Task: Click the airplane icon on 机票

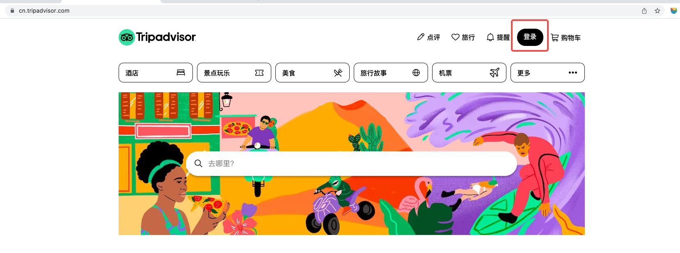Action: 495,73
